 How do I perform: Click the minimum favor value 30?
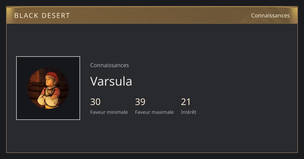[x=95, y=102]
